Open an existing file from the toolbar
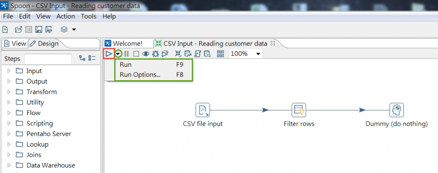 18,29
